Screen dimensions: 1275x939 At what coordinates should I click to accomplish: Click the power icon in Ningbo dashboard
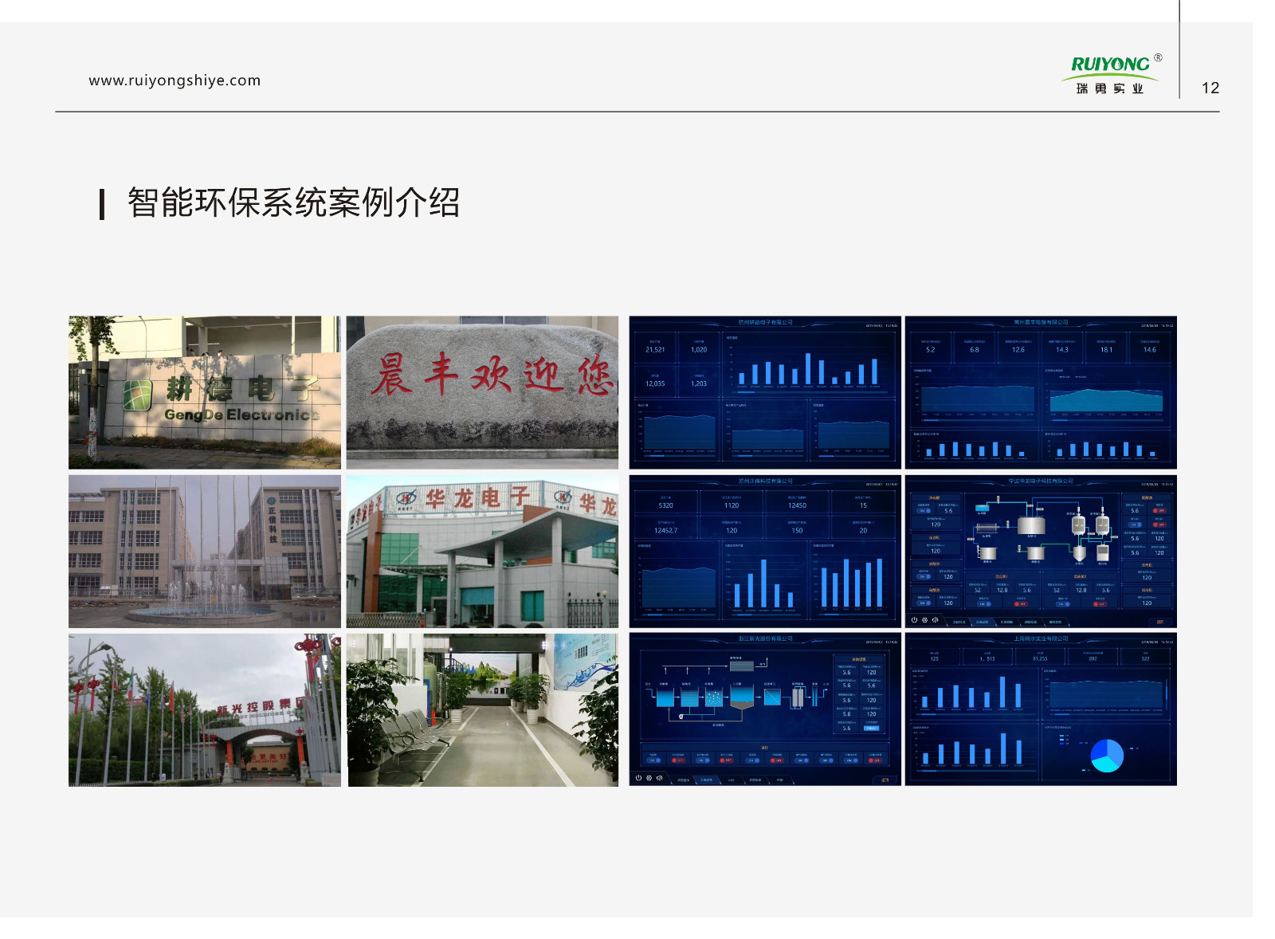click(914, 619)
